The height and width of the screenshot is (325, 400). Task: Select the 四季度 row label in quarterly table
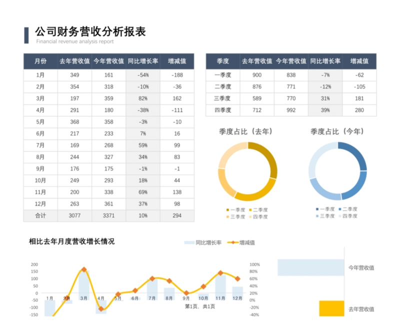pyautogui.click(x=223, y=110)
